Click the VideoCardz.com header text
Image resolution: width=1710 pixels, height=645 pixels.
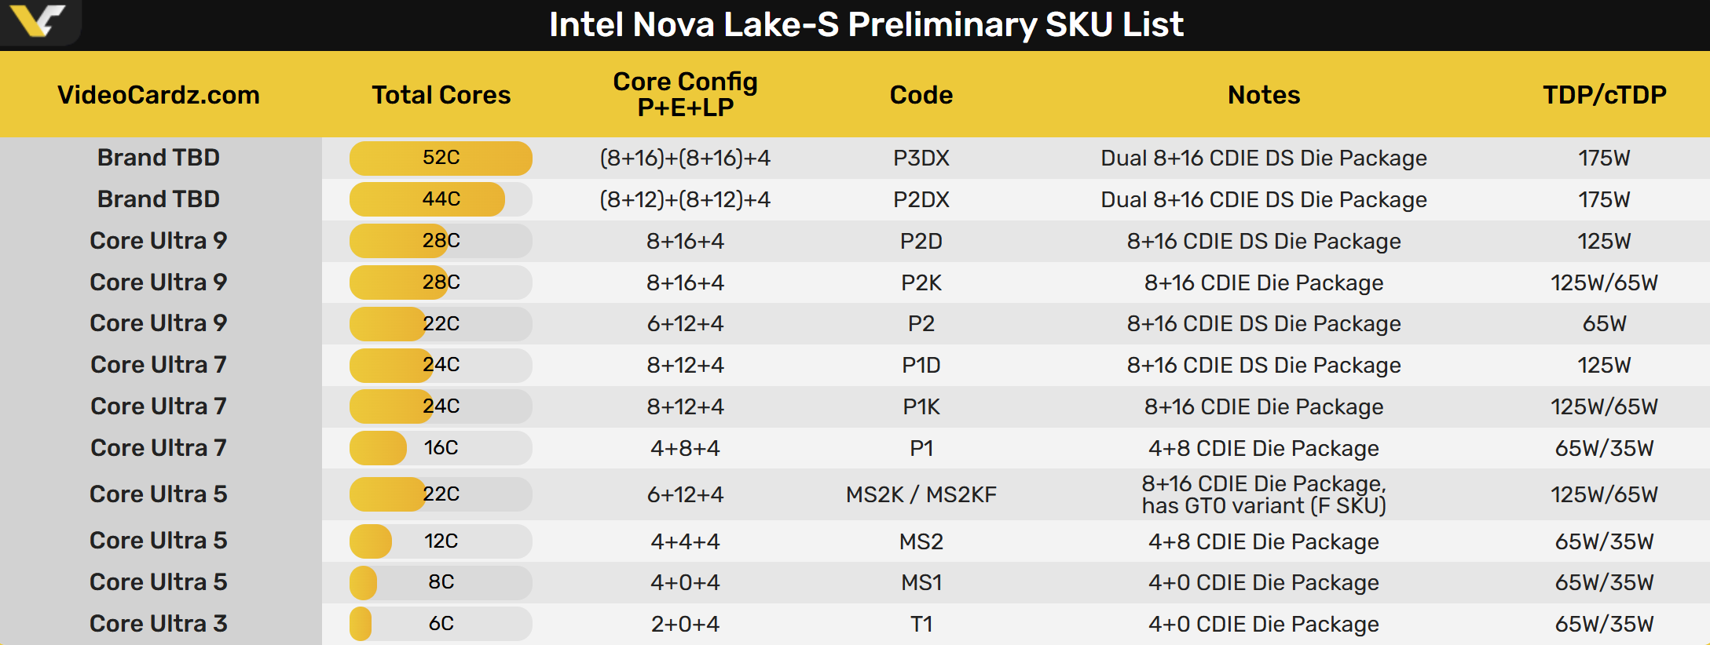(x=158, y=95)
